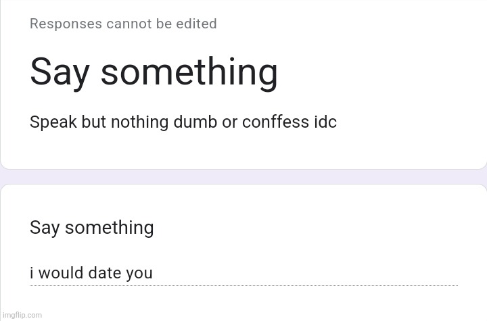Click the word 'Speak' in the description
Screen dimensions: 487x321
53,122
